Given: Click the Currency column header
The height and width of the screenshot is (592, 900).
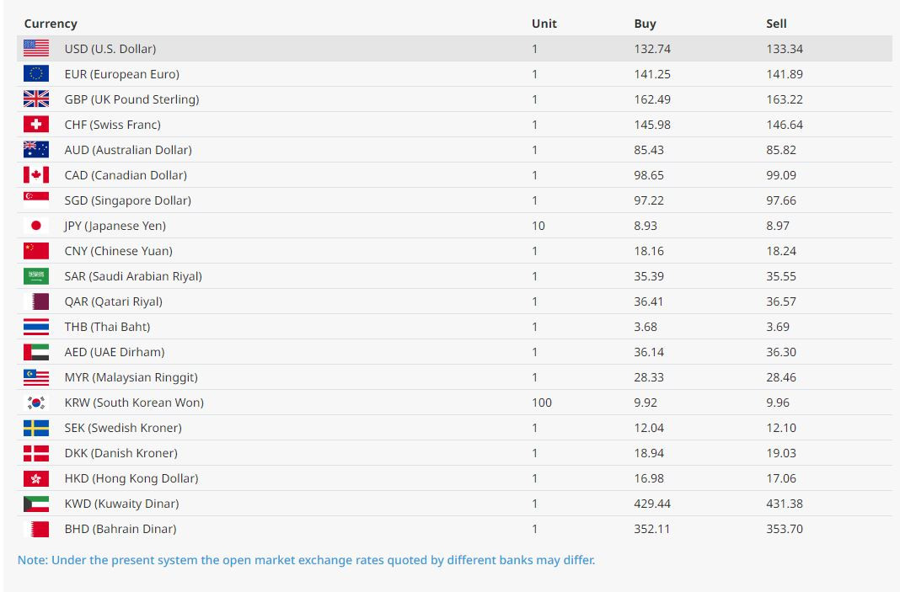Looking at the screenshot, I should tap(51, 24).
